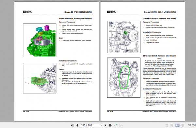
Task: Click the camshaft sensor engine diagram
Action: click(x=123, y=37)
